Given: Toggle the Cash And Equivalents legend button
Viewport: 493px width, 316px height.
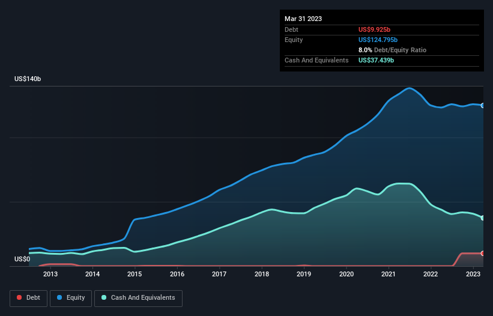Looking at the screenshot, I should (x=138, y=298).
